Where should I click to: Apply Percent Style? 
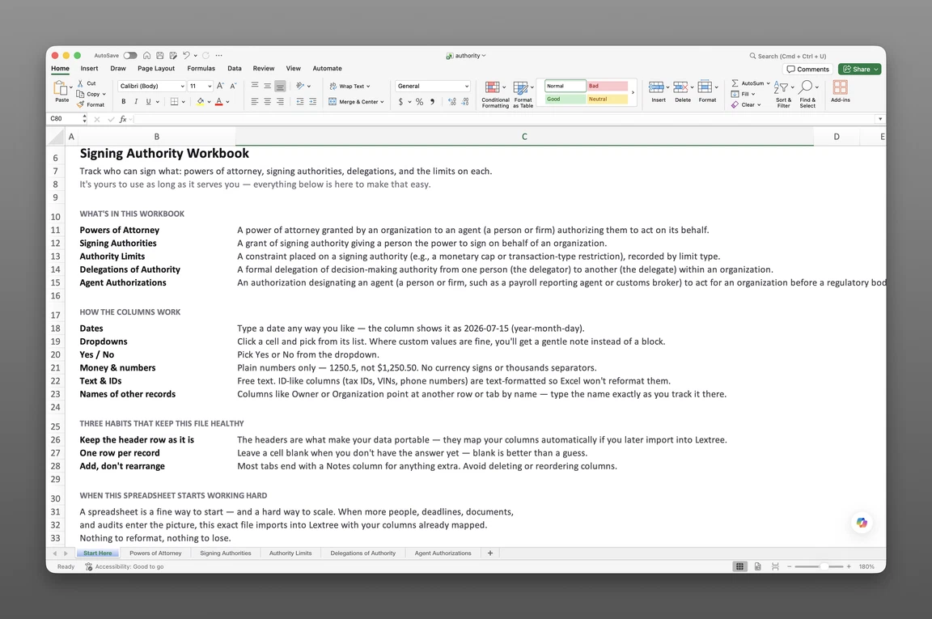pyautogui.click(x=420, y=102)
